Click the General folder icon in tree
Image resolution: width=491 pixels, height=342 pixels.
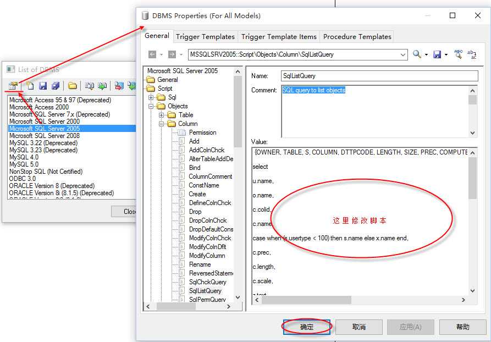coord(151,80)
